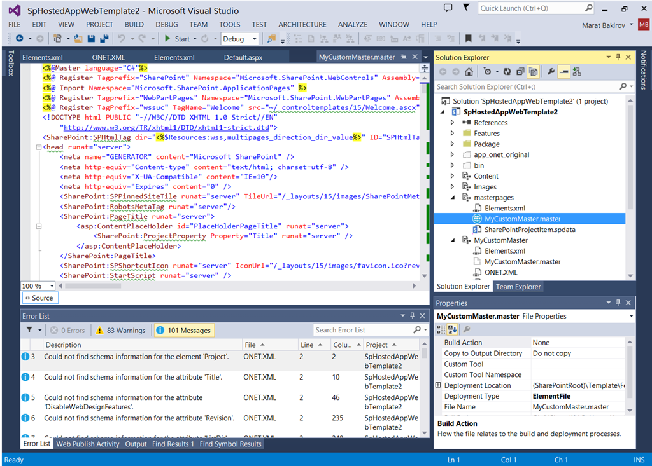
Task: Open the Output tab
Action: (x=136, y=444)
